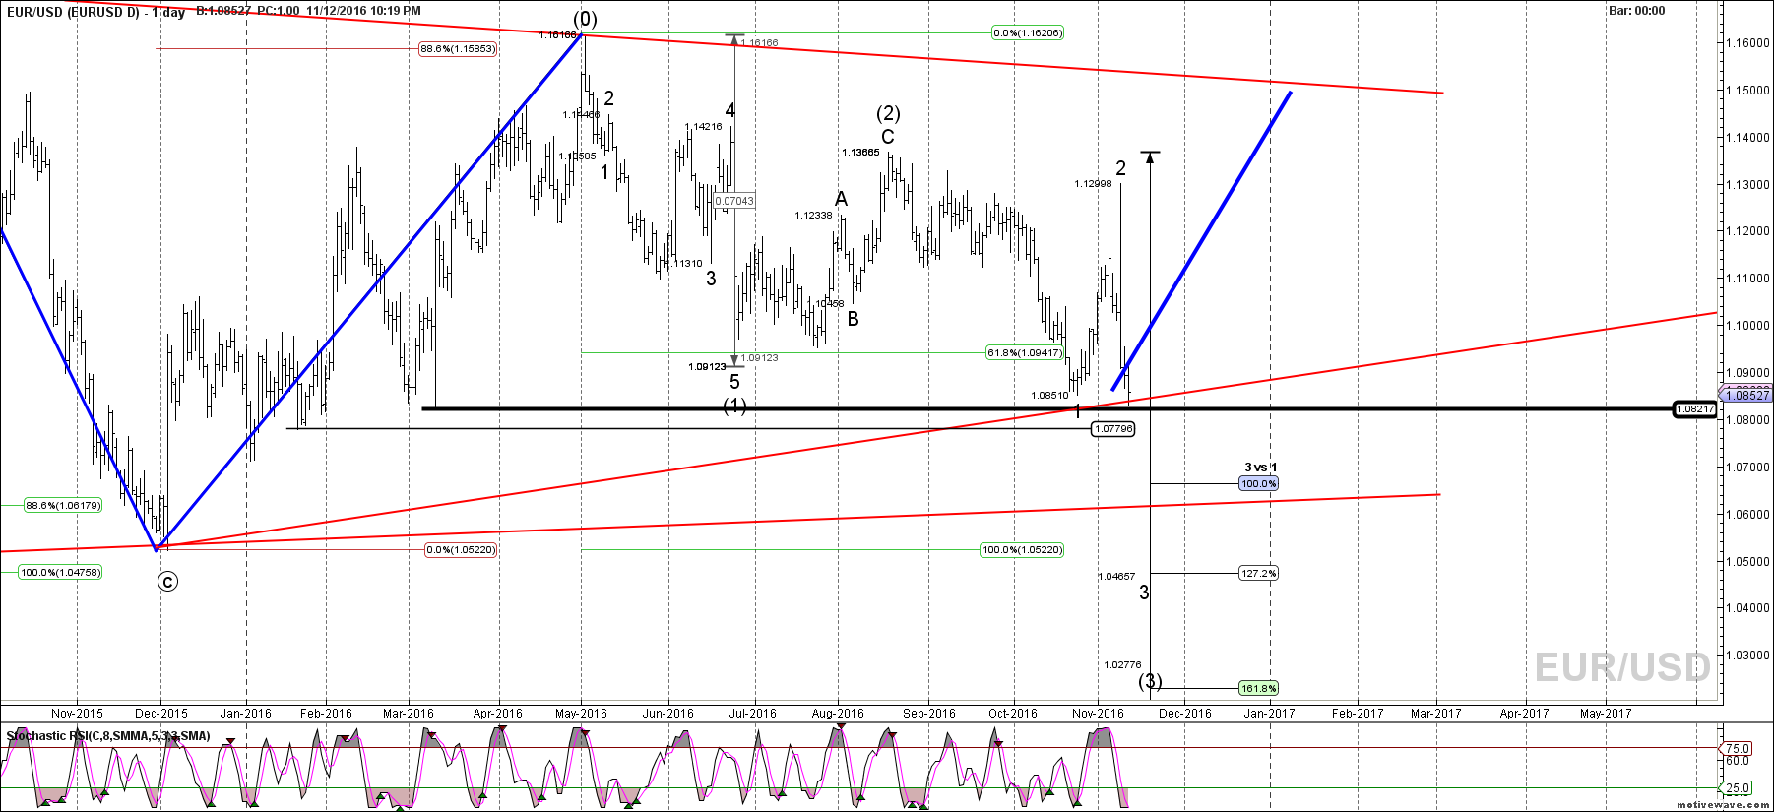Image resolution: width=1774 pixels, height=812 pixels.
Task: Click the "(0)" wave label
Action: pyautogui.click(x=585, y=19)
